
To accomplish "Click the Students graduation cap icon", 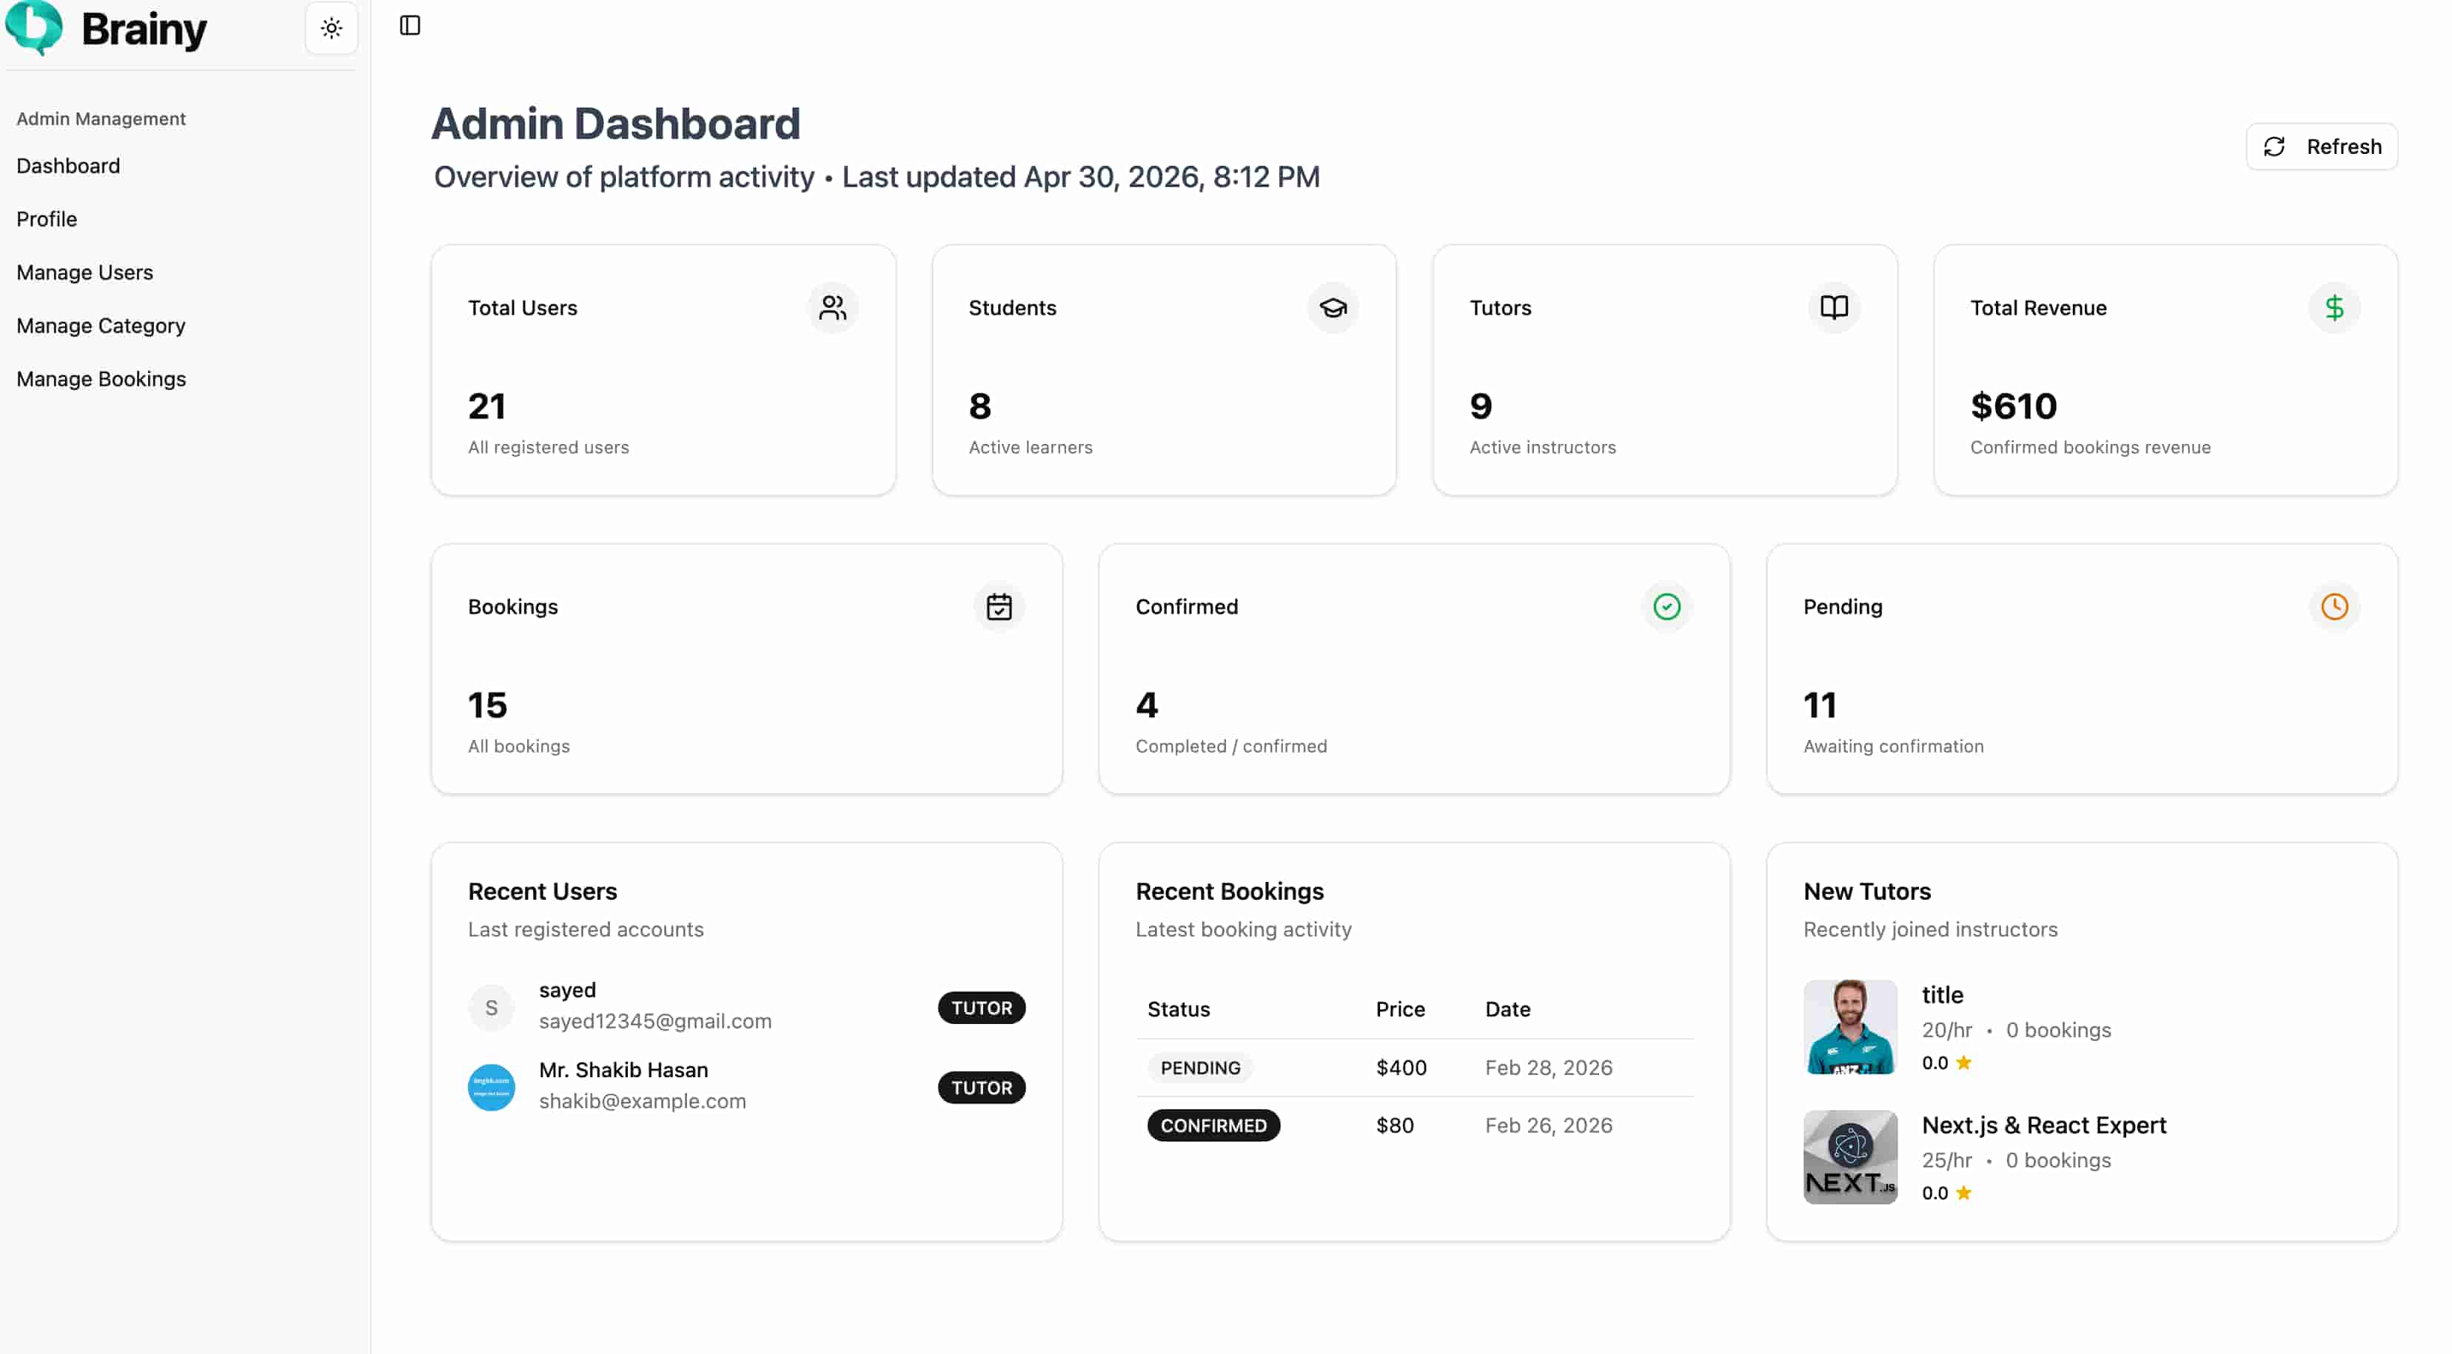I will [x=1333, y=307].
